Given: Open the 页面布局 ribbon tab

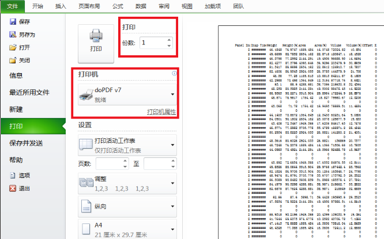Looking at the screenshot, I should 89,6.
